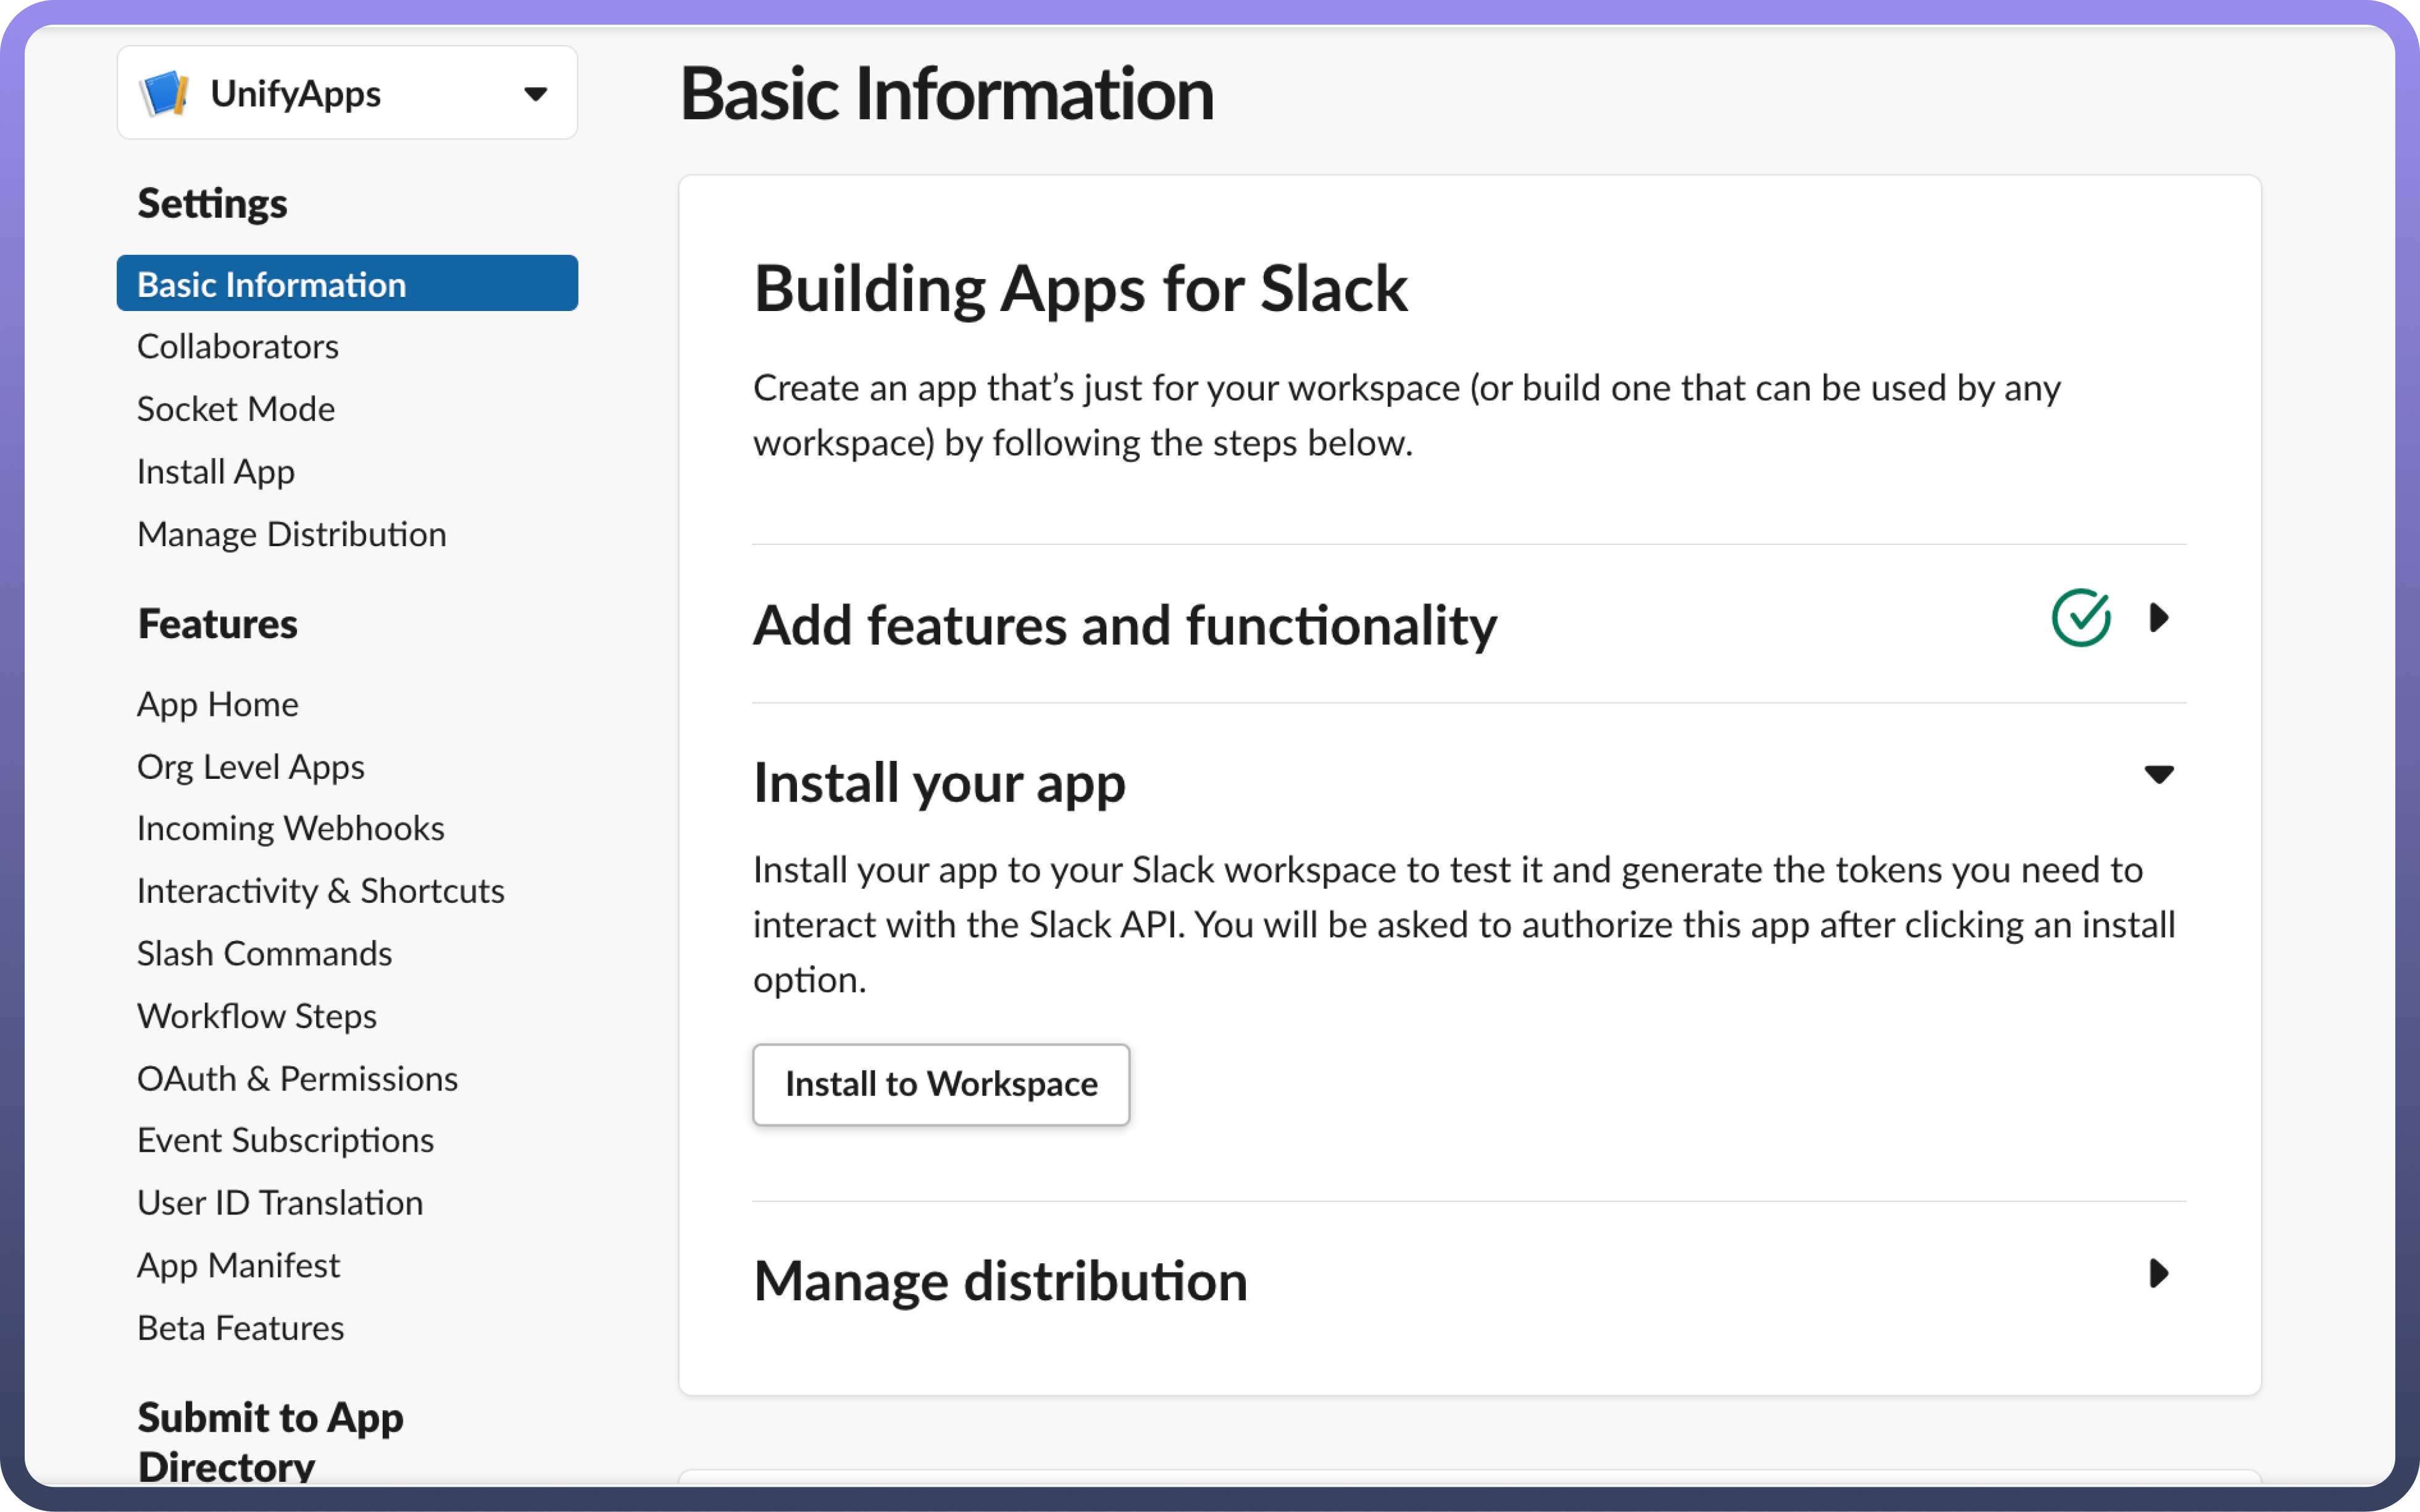Screen dimensions: 2420x1512
Task: Open Incoming Webhooks feature
Action: (x=290, y=828)
